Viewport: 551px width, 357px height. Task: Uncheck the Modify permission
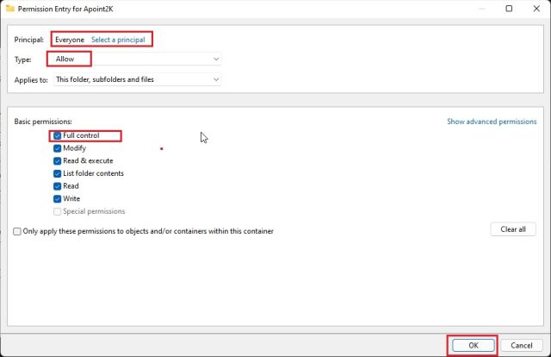click(x=58, y=148)
